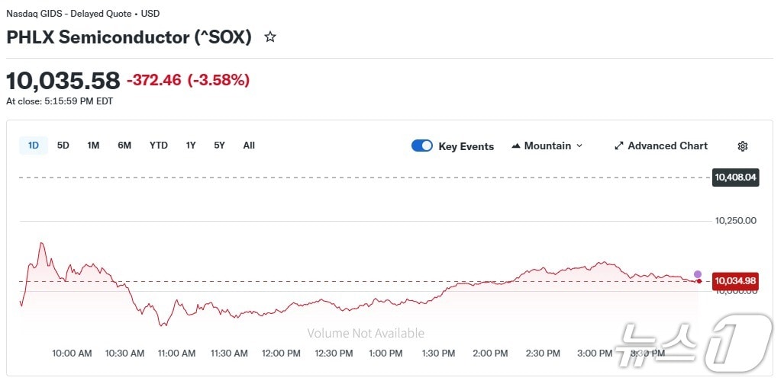Image resolution: width=784 pixels, height=384 pixels.
Task: Switch to YTD range
Action: (x=158, y=146)
